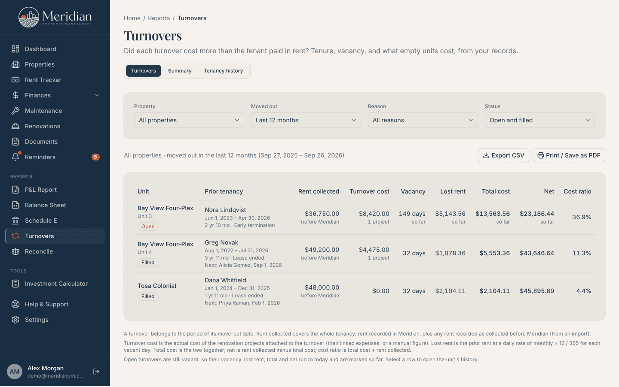Open the Status filter dropdown
This screenshot has width=619, height=387.
(540, 120)
